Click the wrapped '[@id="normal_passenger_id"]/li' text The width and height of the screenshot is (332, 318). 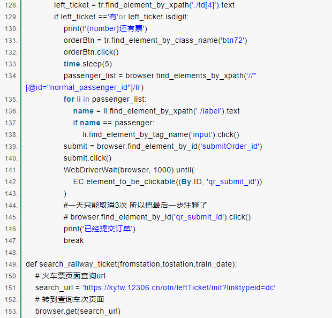coord(85,88)
